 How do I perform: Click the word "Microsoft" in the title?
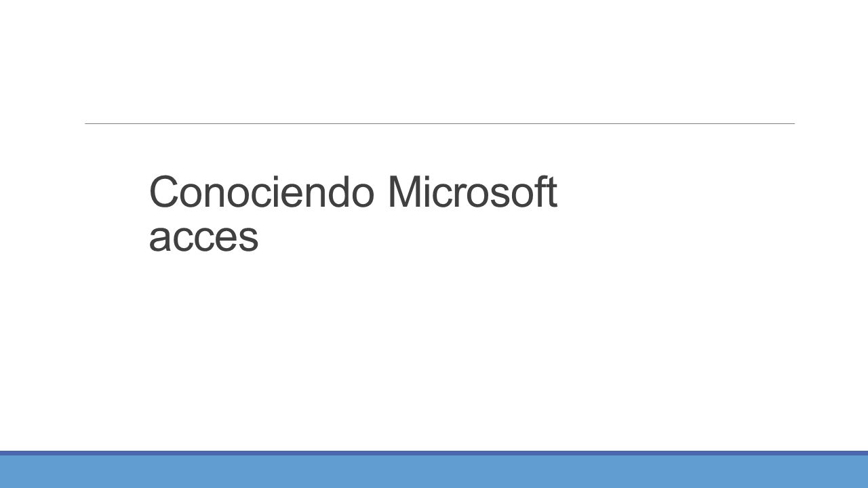pos(472,192)
